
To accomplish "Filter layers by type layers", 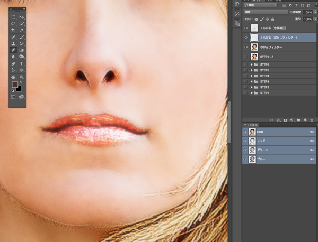I will pyautogui.click(x=296, y=5).
